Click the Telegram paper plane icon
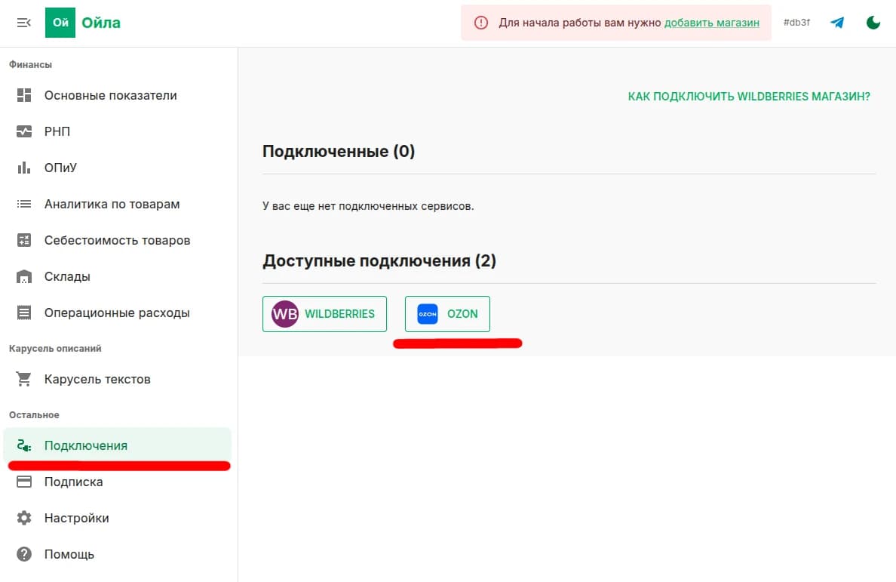Image resolution: width=896 pixels, height=582 pixels. point(837,23)
